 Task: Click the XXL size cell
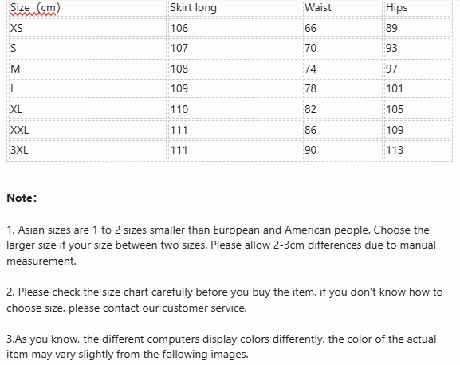click(x=88, y=130)
